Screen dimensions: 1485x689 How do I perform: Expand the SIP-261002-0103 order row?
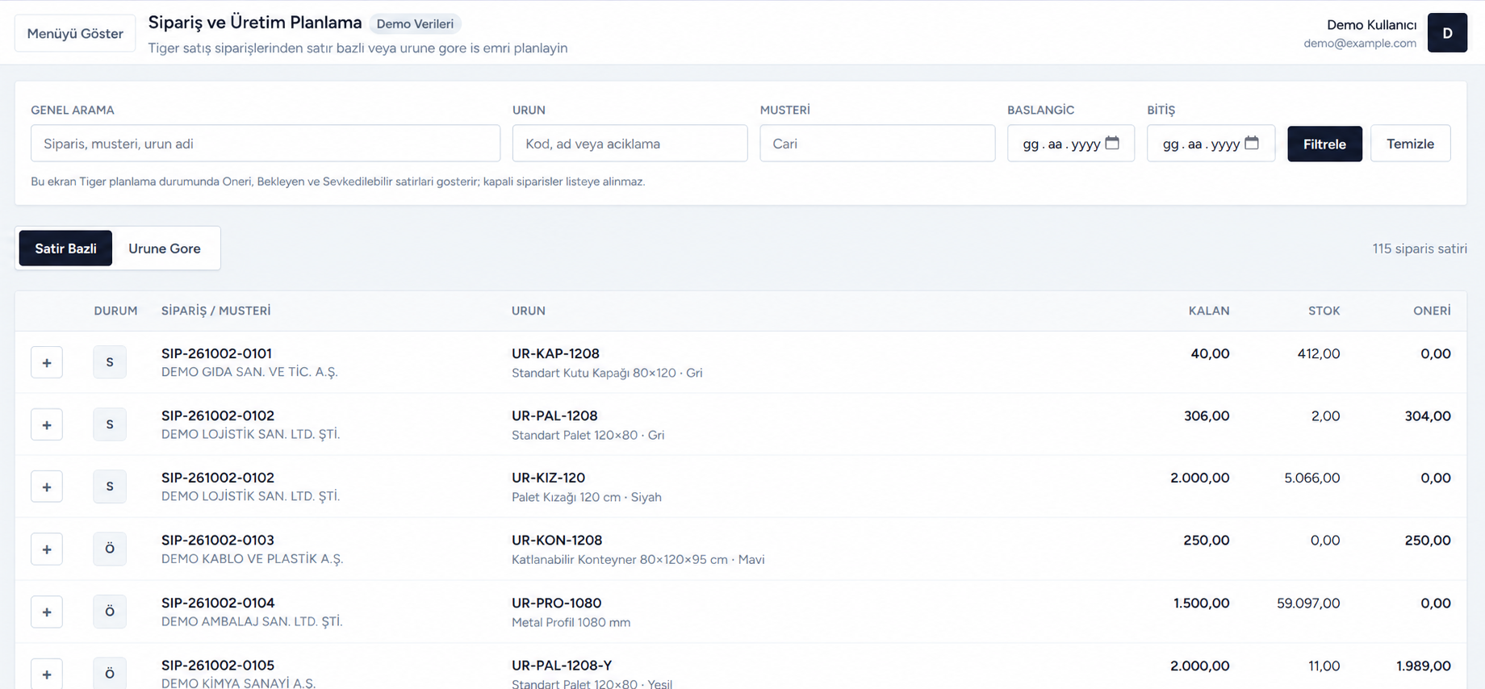point(47,549)
